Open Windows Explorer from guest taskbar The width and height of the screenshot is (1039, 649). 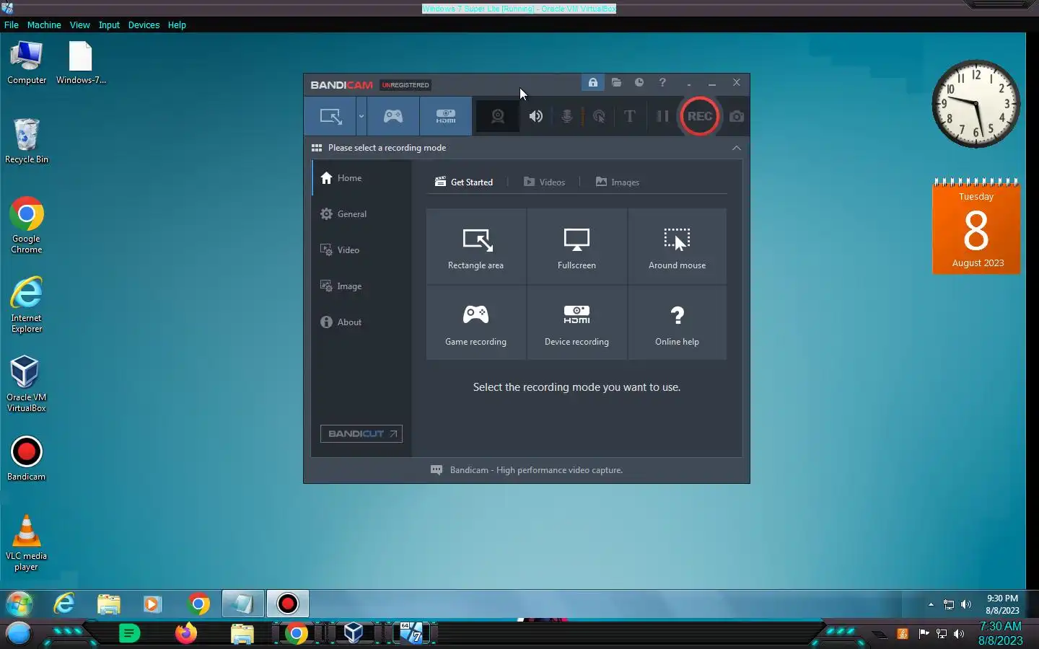click(109, 604)
